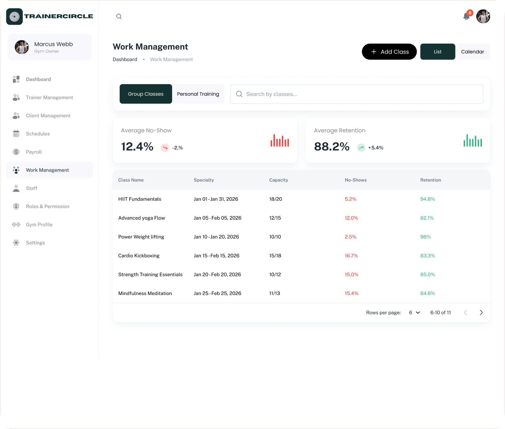Click the TrainerCircle logo
The image size is (505, 429).
click(50, 16)
